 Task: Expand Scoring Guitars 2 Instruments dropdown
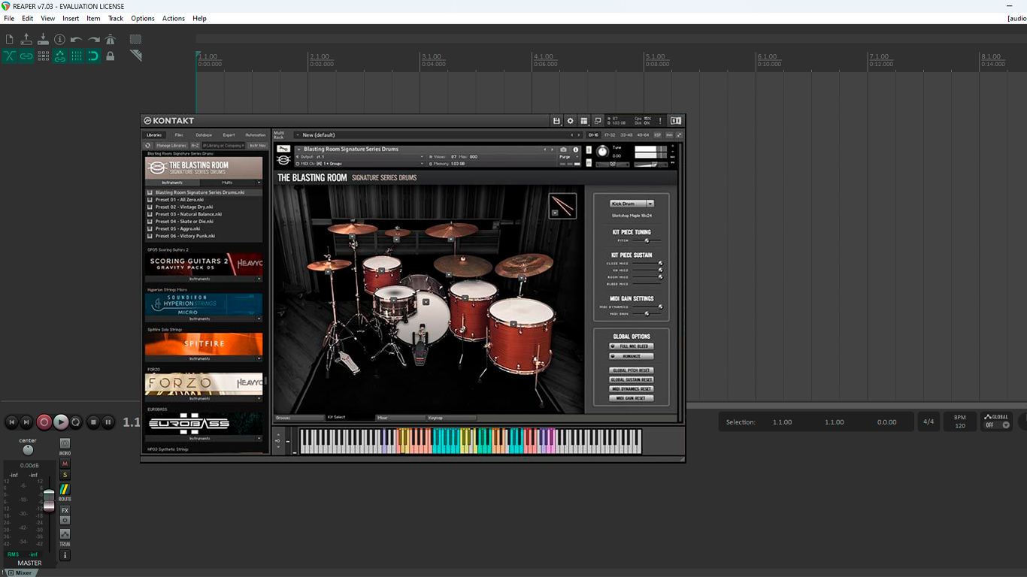point(259,279)
